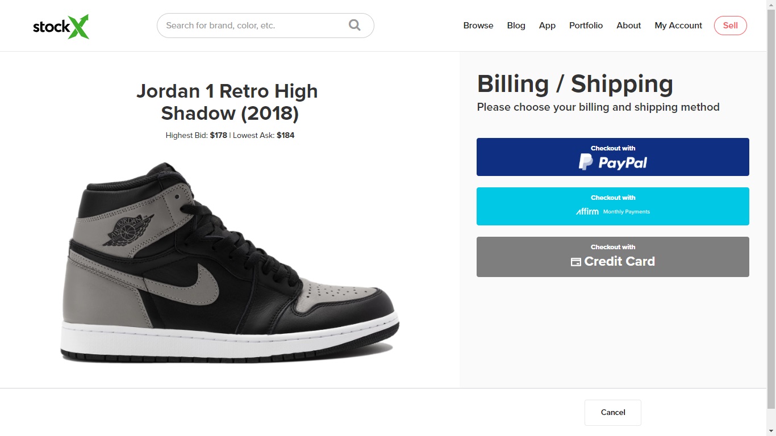
Task: Open the Browse menu item
Action: coord(478,26)
